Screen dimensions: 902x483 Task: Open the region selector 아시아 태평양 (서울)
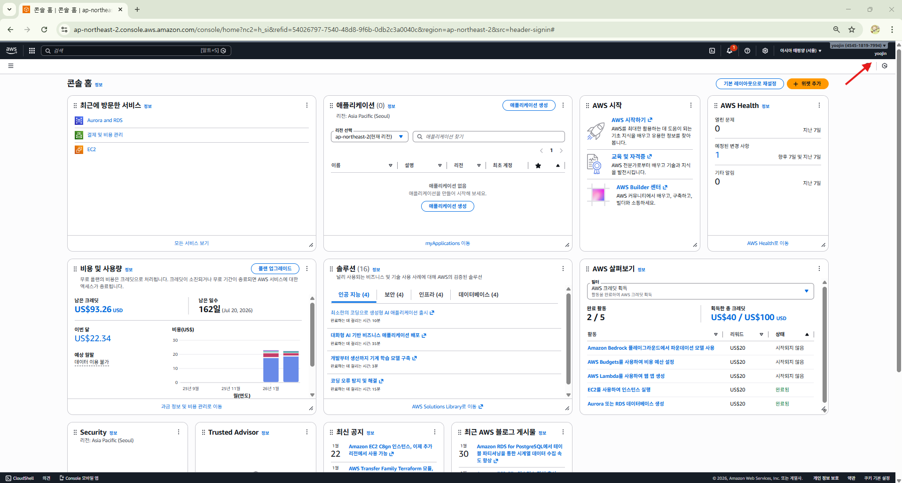(800, 51)
